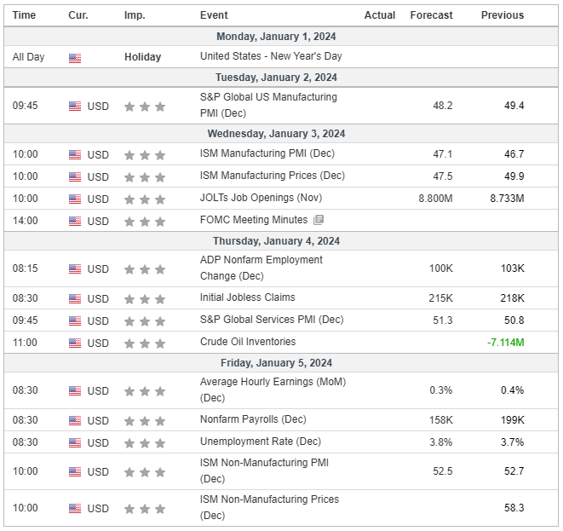Click the 8.800M forecast value
Image resolution: width=563 pixels, height=531 pixels.
pyautogui.click(x=435, y=199)
